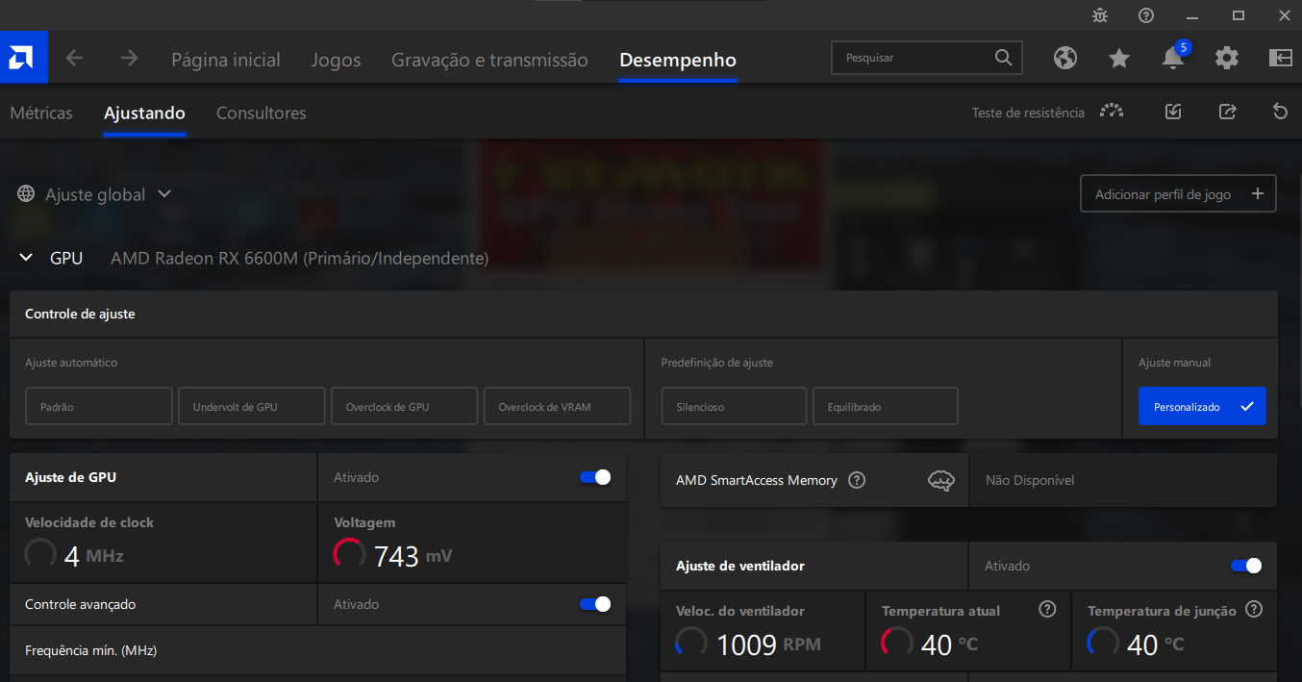Switch to Consultores sub-tab
The width and height of the screenshot is (1302, 682).
(262, 113)
